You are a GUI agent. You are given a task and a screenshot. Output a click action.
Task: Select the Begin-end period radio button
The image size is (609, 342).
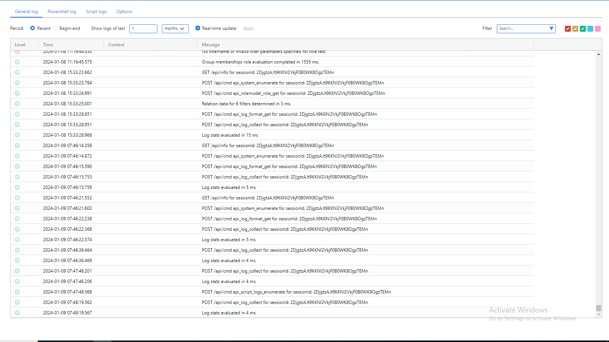55,28
